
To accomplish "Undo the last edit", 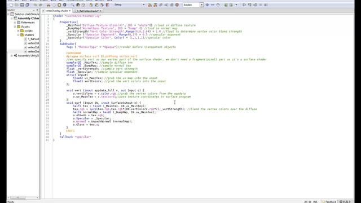I will 35,5.
